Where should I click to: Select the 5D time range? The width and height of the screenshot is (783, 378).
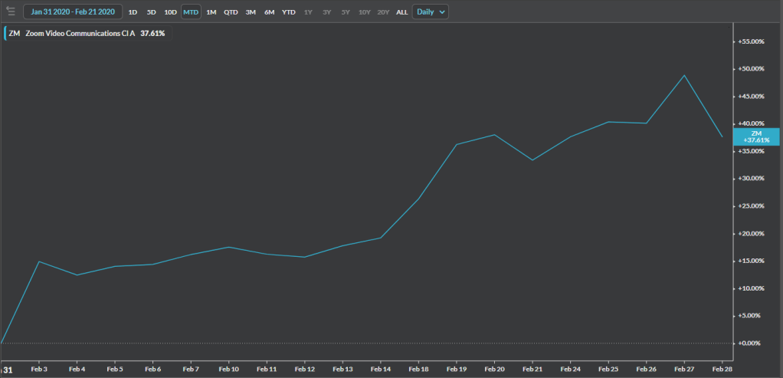152,12
